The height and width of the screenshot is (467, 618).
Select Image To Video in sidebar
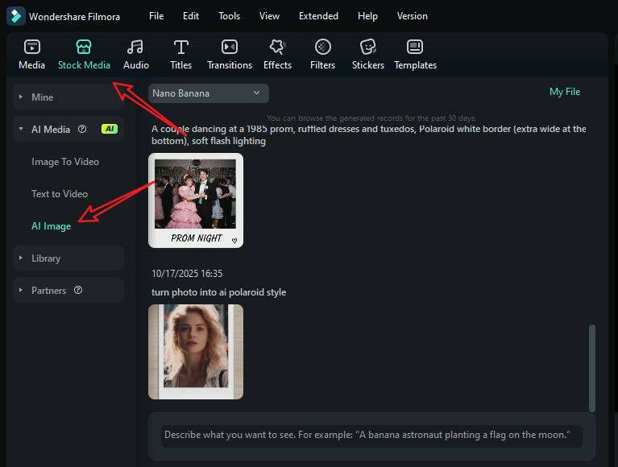65,162
